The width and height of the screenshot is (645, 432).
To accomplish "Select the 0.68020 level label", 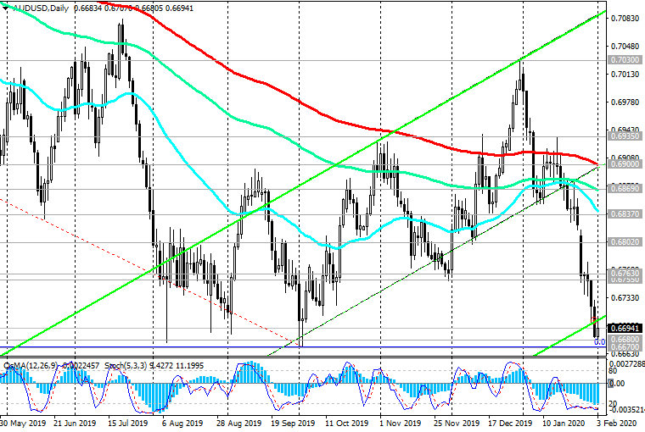I will coord(625,242).
